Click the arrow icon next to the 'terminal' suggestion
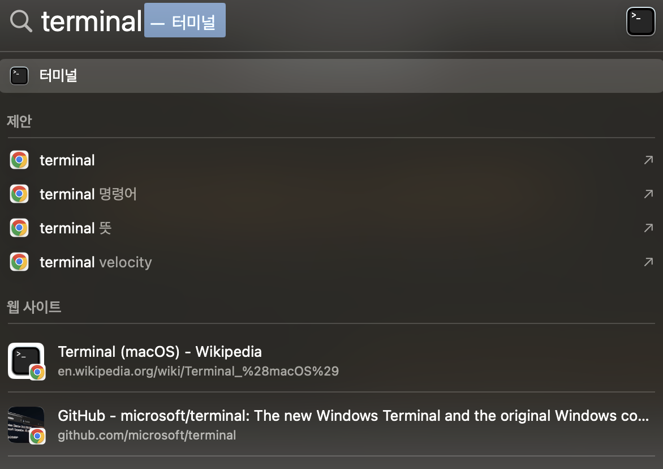Viewport: 663px width, 469px height. 648,160
